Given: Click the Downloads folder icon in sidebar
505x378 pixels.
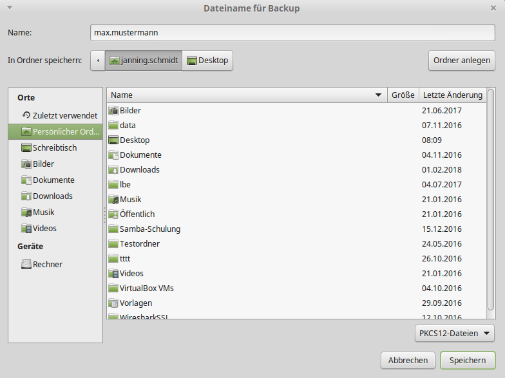Looking at the screenshot, I should tap(26, 196).
